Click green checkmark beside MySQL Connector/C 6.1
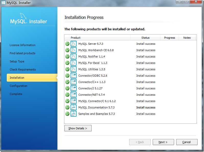204x152 pixels. tap(67, 101)
